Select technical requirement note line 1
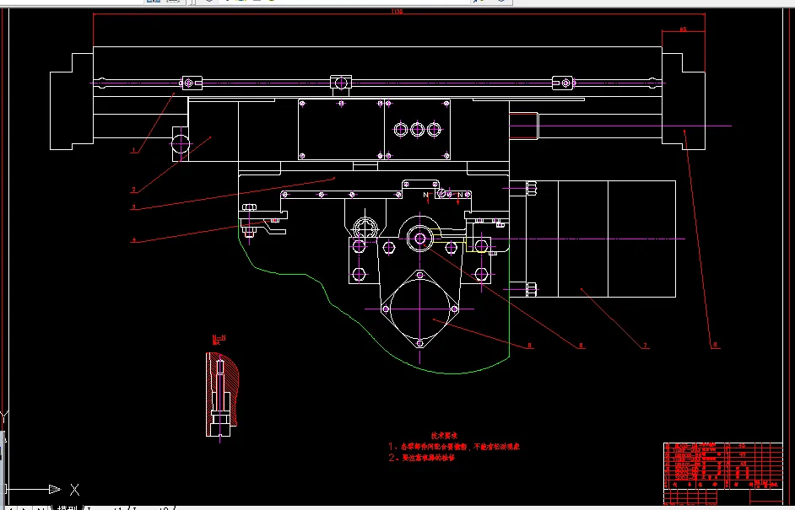This screenshot has height=510, width=795. [454, 447]
